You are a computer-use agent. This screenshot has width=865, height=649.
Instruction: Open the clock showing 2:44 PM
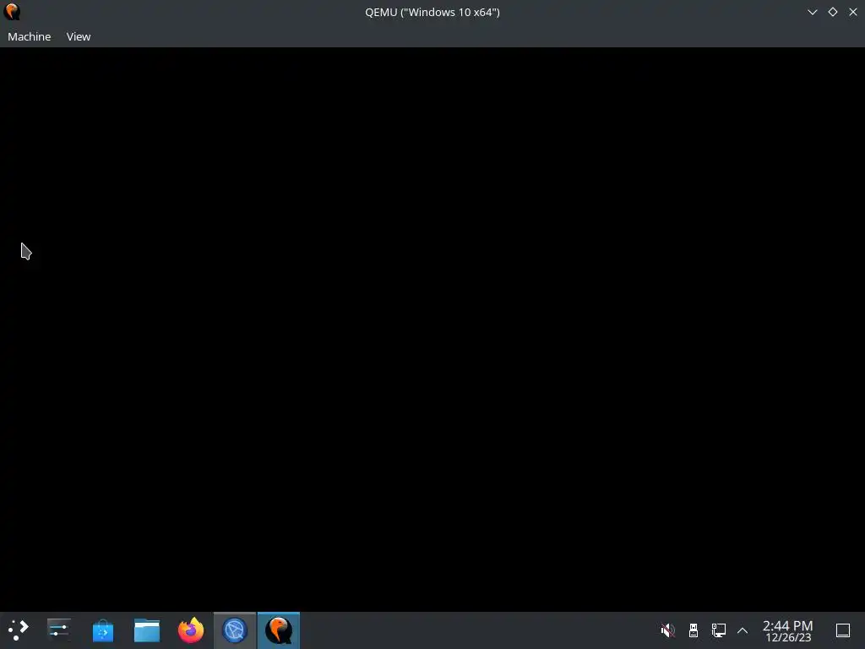[787, 625]
